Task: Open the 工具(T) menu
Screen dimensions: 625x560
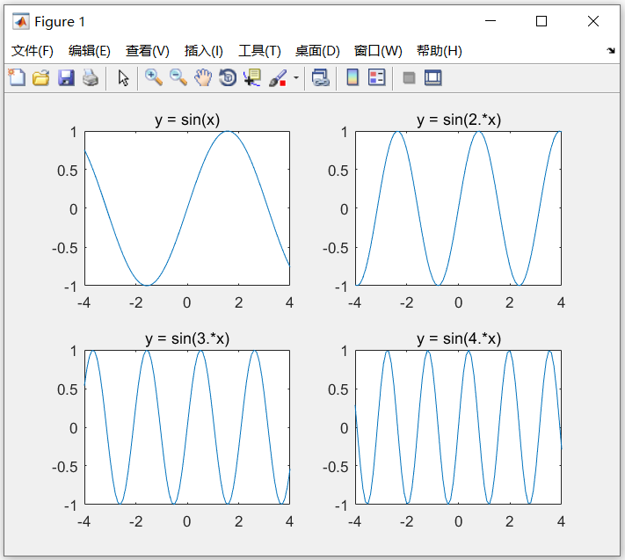Action: pyautogui.click(x=259, y=51)
